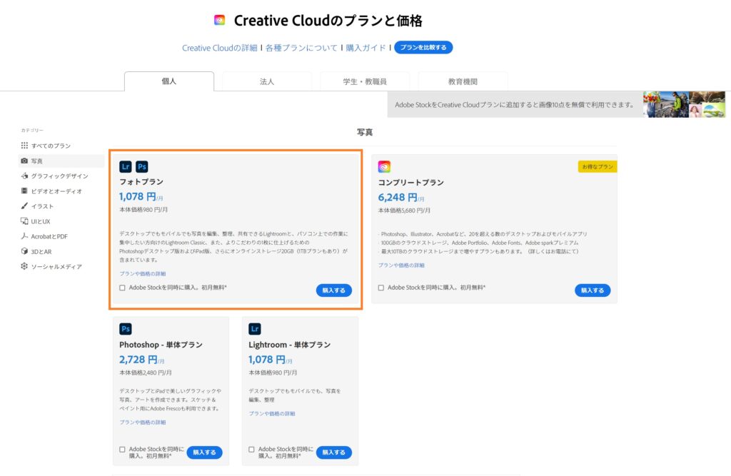The image size is (731, 476).
Task: Click the Lr icon in Lightroom 単体プラン card
Action: click(255, 329)
